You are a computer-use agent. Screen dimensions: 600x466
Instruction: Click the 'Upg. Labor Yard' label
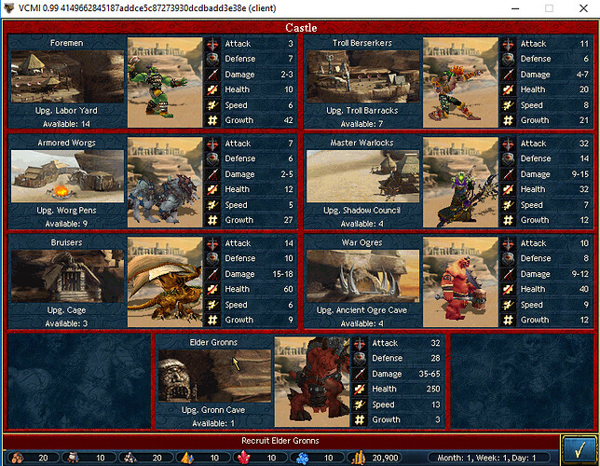(x=66, y=111)
